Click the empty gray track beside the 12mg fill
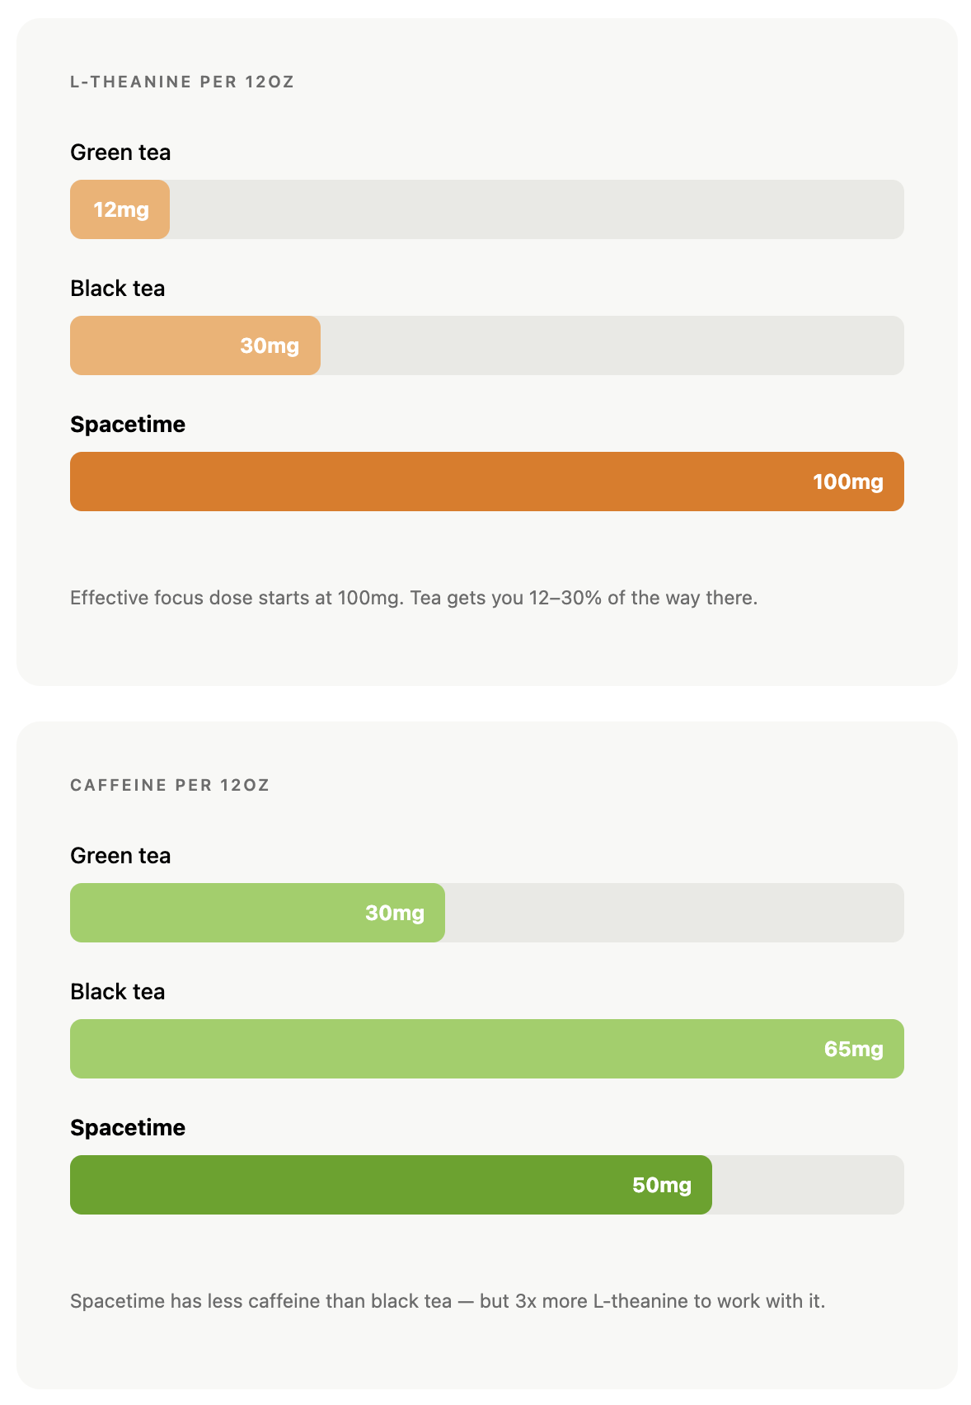 (536, 209)
